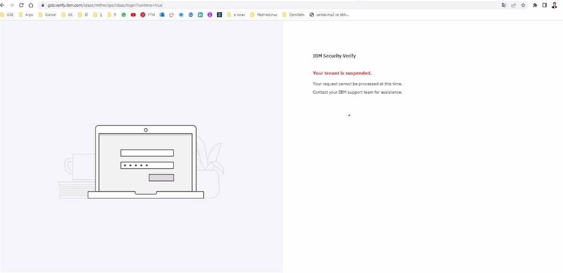Open the UE bookmark folder

coord(67,15)
